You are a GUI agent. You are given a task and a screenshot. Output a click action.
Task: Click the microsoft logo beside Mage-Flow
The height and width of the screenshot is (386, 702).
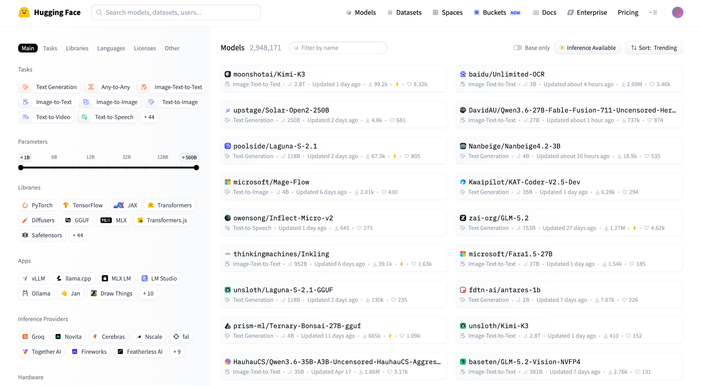click(228, 182)
